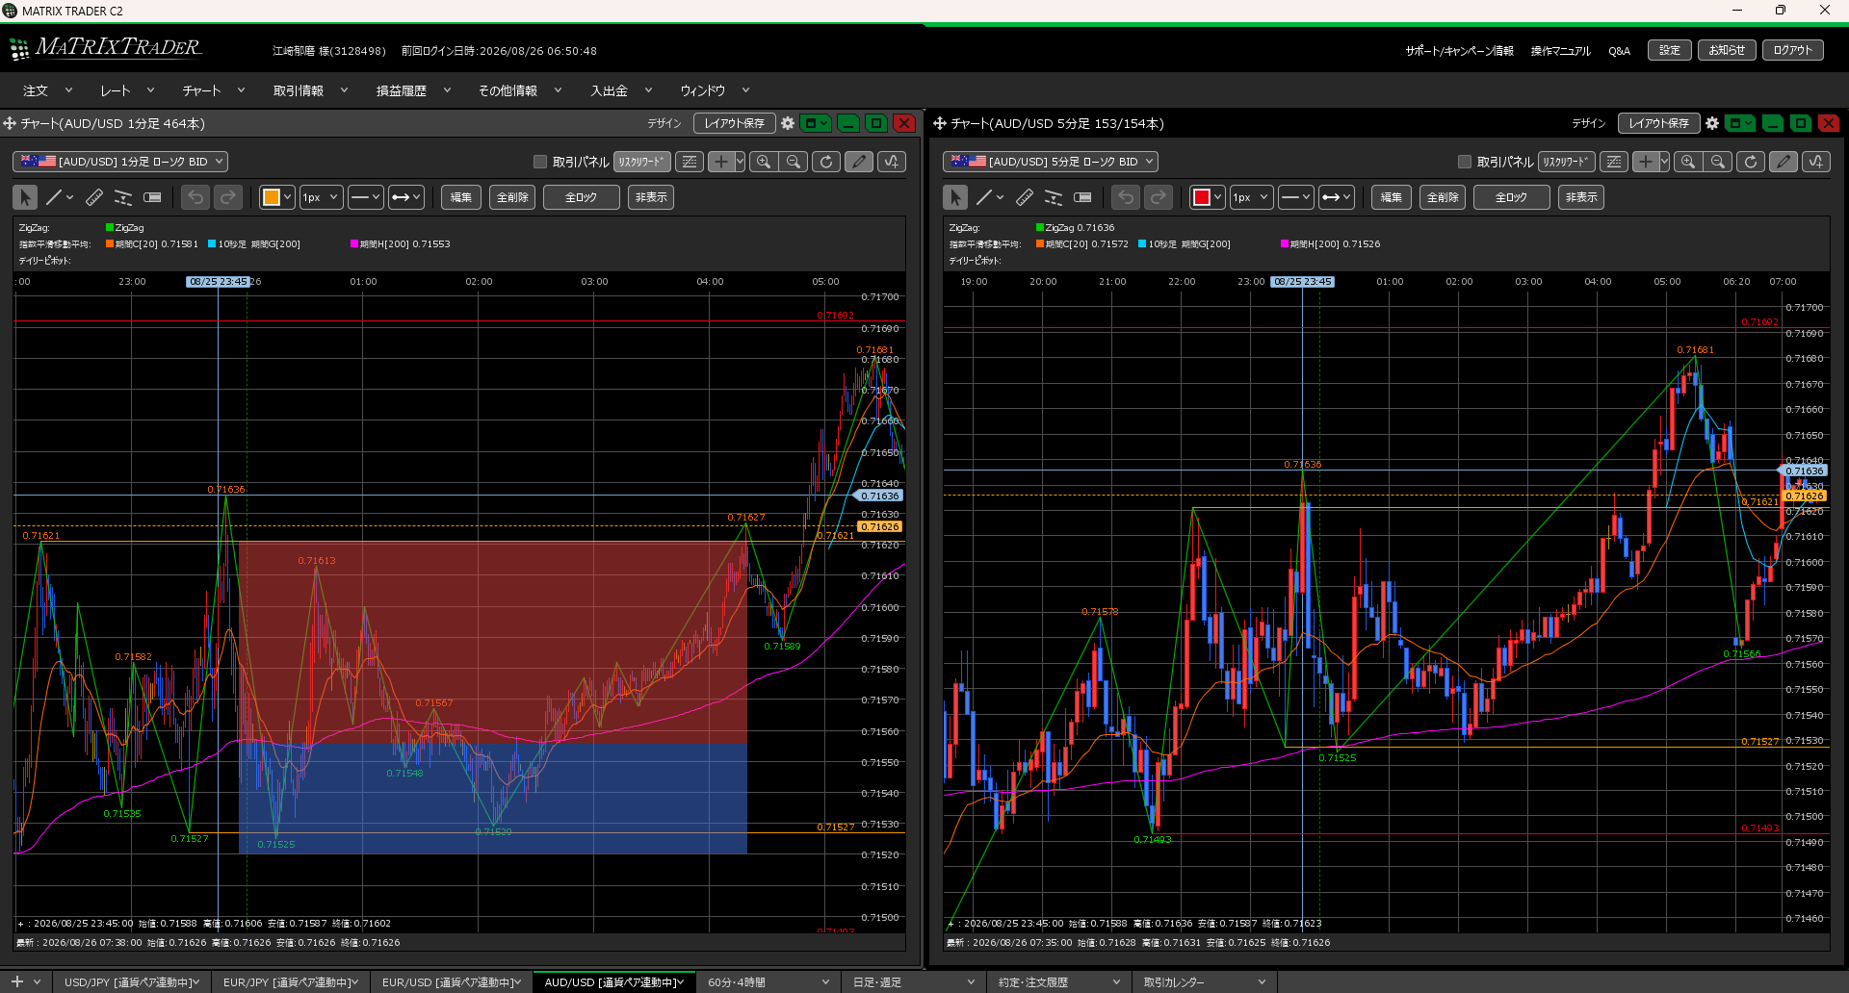Image resolution: width=1849 pixels, height=993 pixels.
Task: Open the 損益履歴 menu
Action: (x=413, y=90)
